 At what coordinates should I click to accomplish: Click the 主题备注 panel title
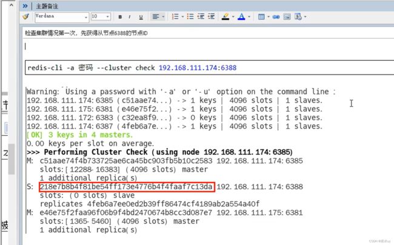tap(47, 6)
